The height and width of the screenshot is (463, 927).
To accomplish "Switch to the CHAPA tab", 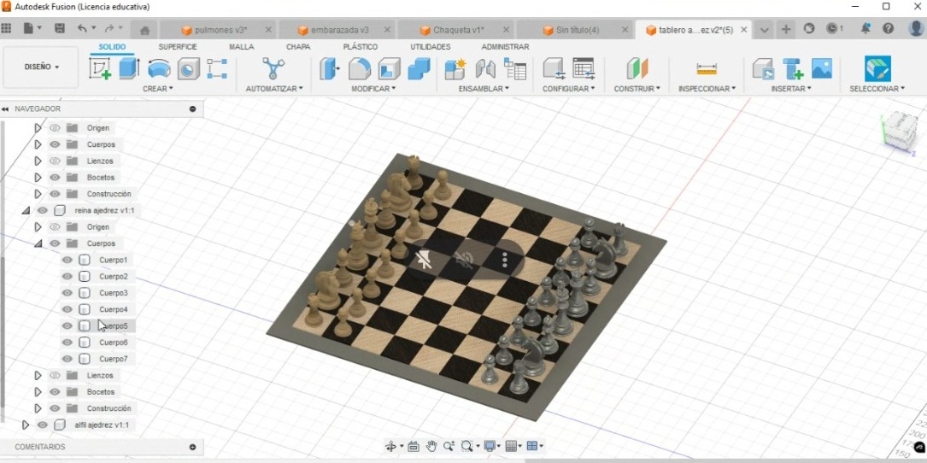I will point(298,47).
